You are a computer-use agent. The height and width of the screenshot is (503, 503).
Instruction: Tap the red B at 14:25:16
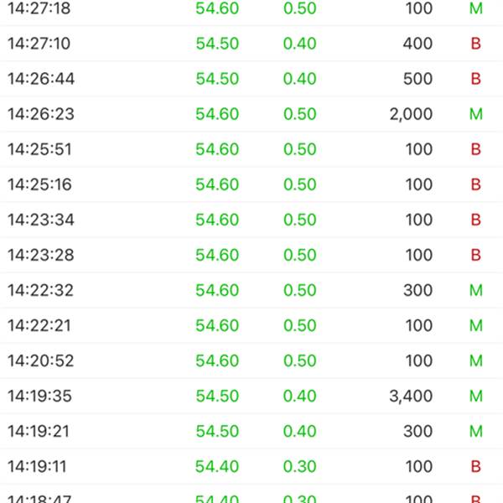[476, 184]
